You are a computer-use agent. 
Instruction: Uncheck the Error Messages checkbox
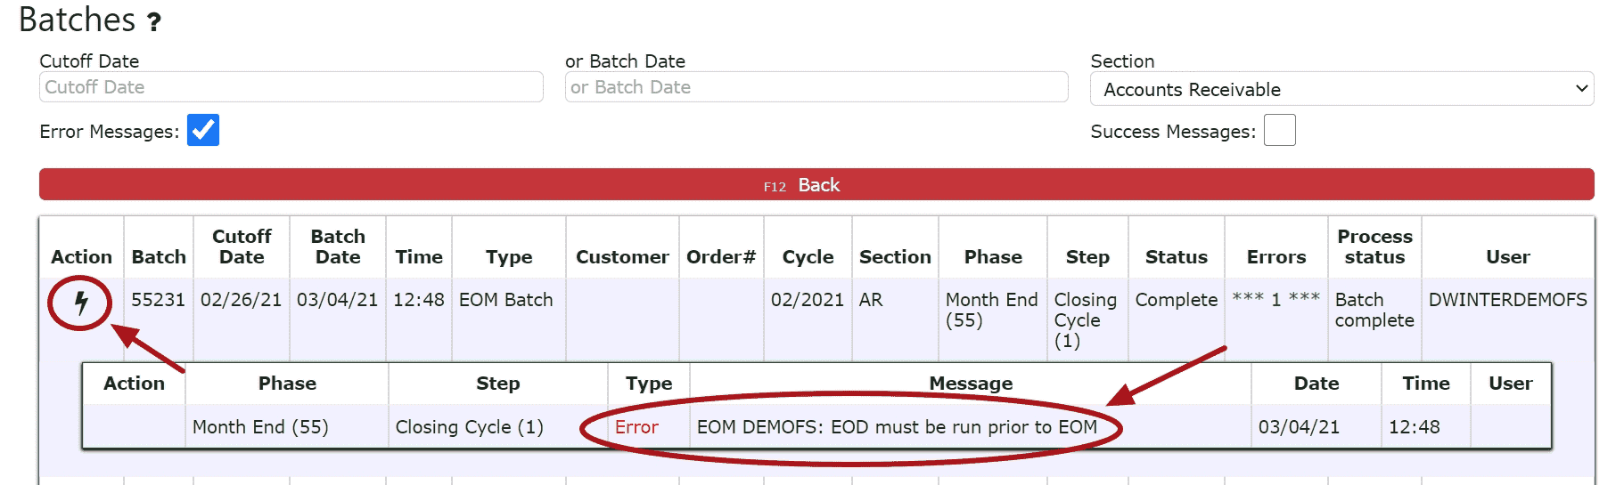tap(203, 130)
